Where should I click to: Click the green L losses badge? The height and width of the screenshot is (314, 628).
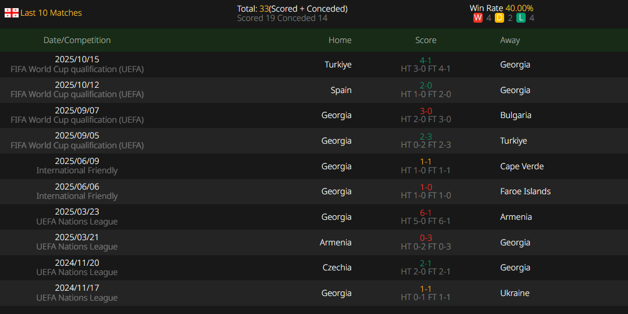coord(521,18)
